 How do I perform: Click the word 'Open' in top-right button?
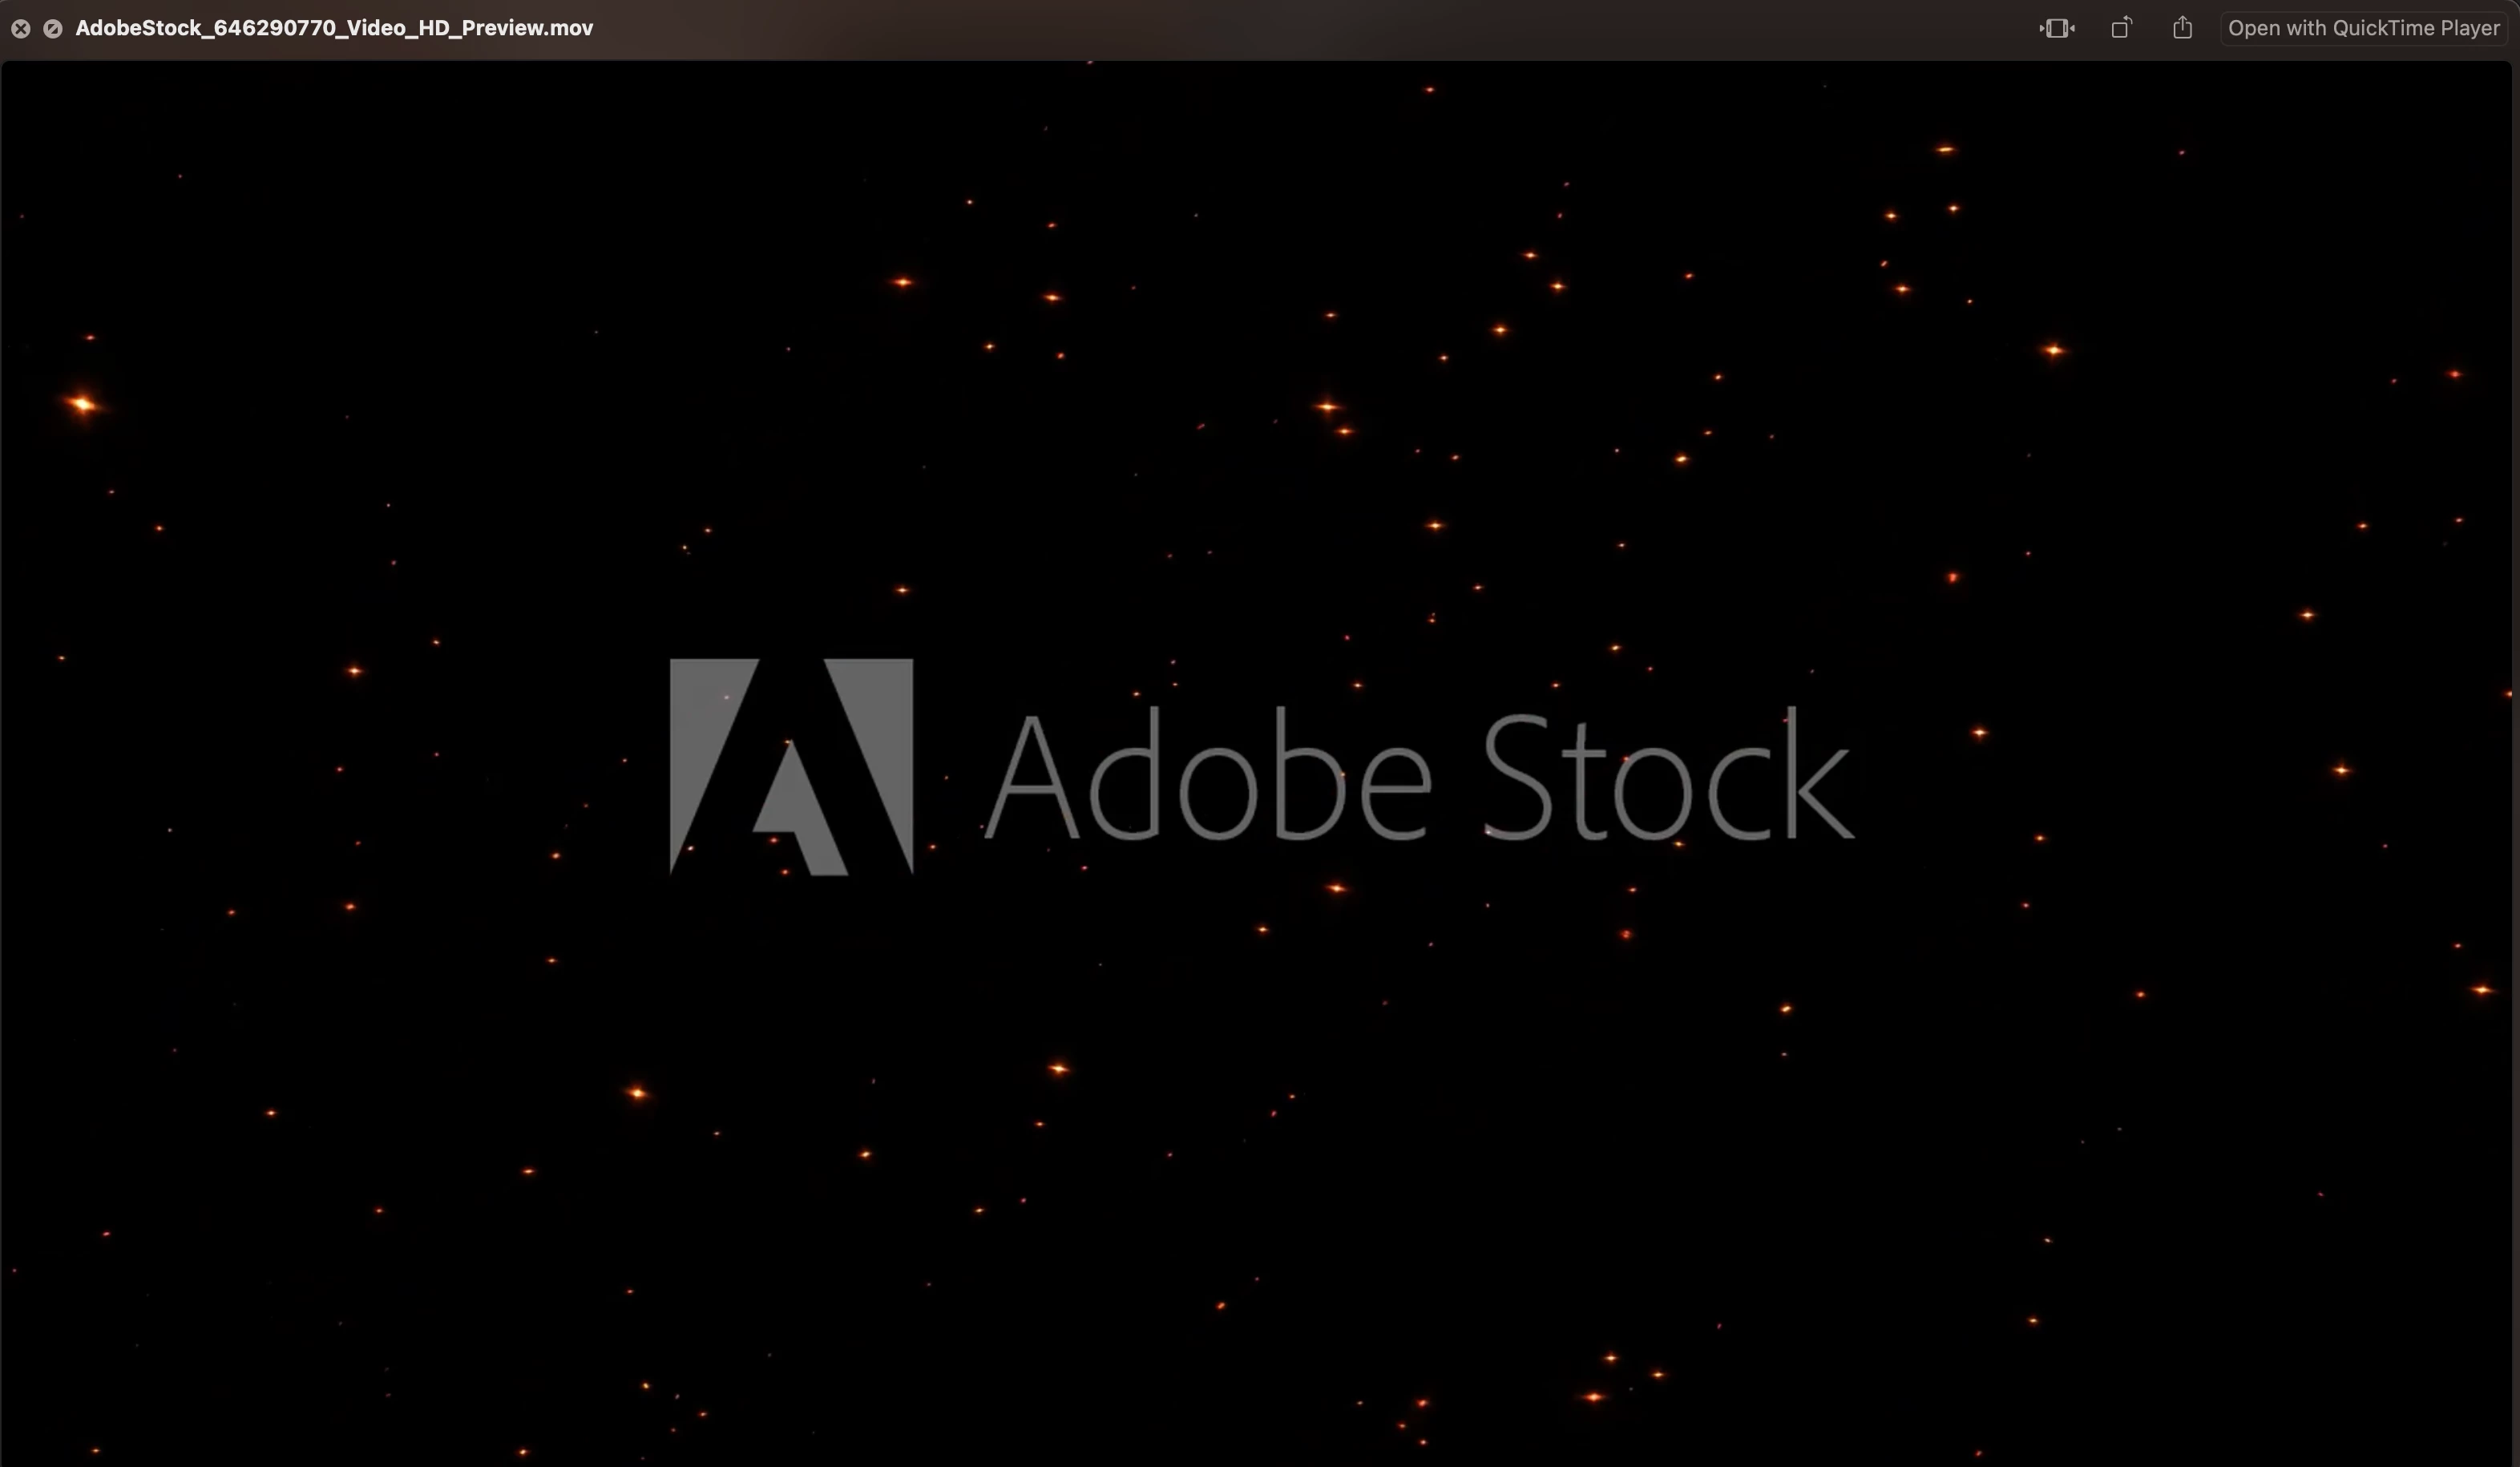pyautogui.click(x=2253, y=28)
